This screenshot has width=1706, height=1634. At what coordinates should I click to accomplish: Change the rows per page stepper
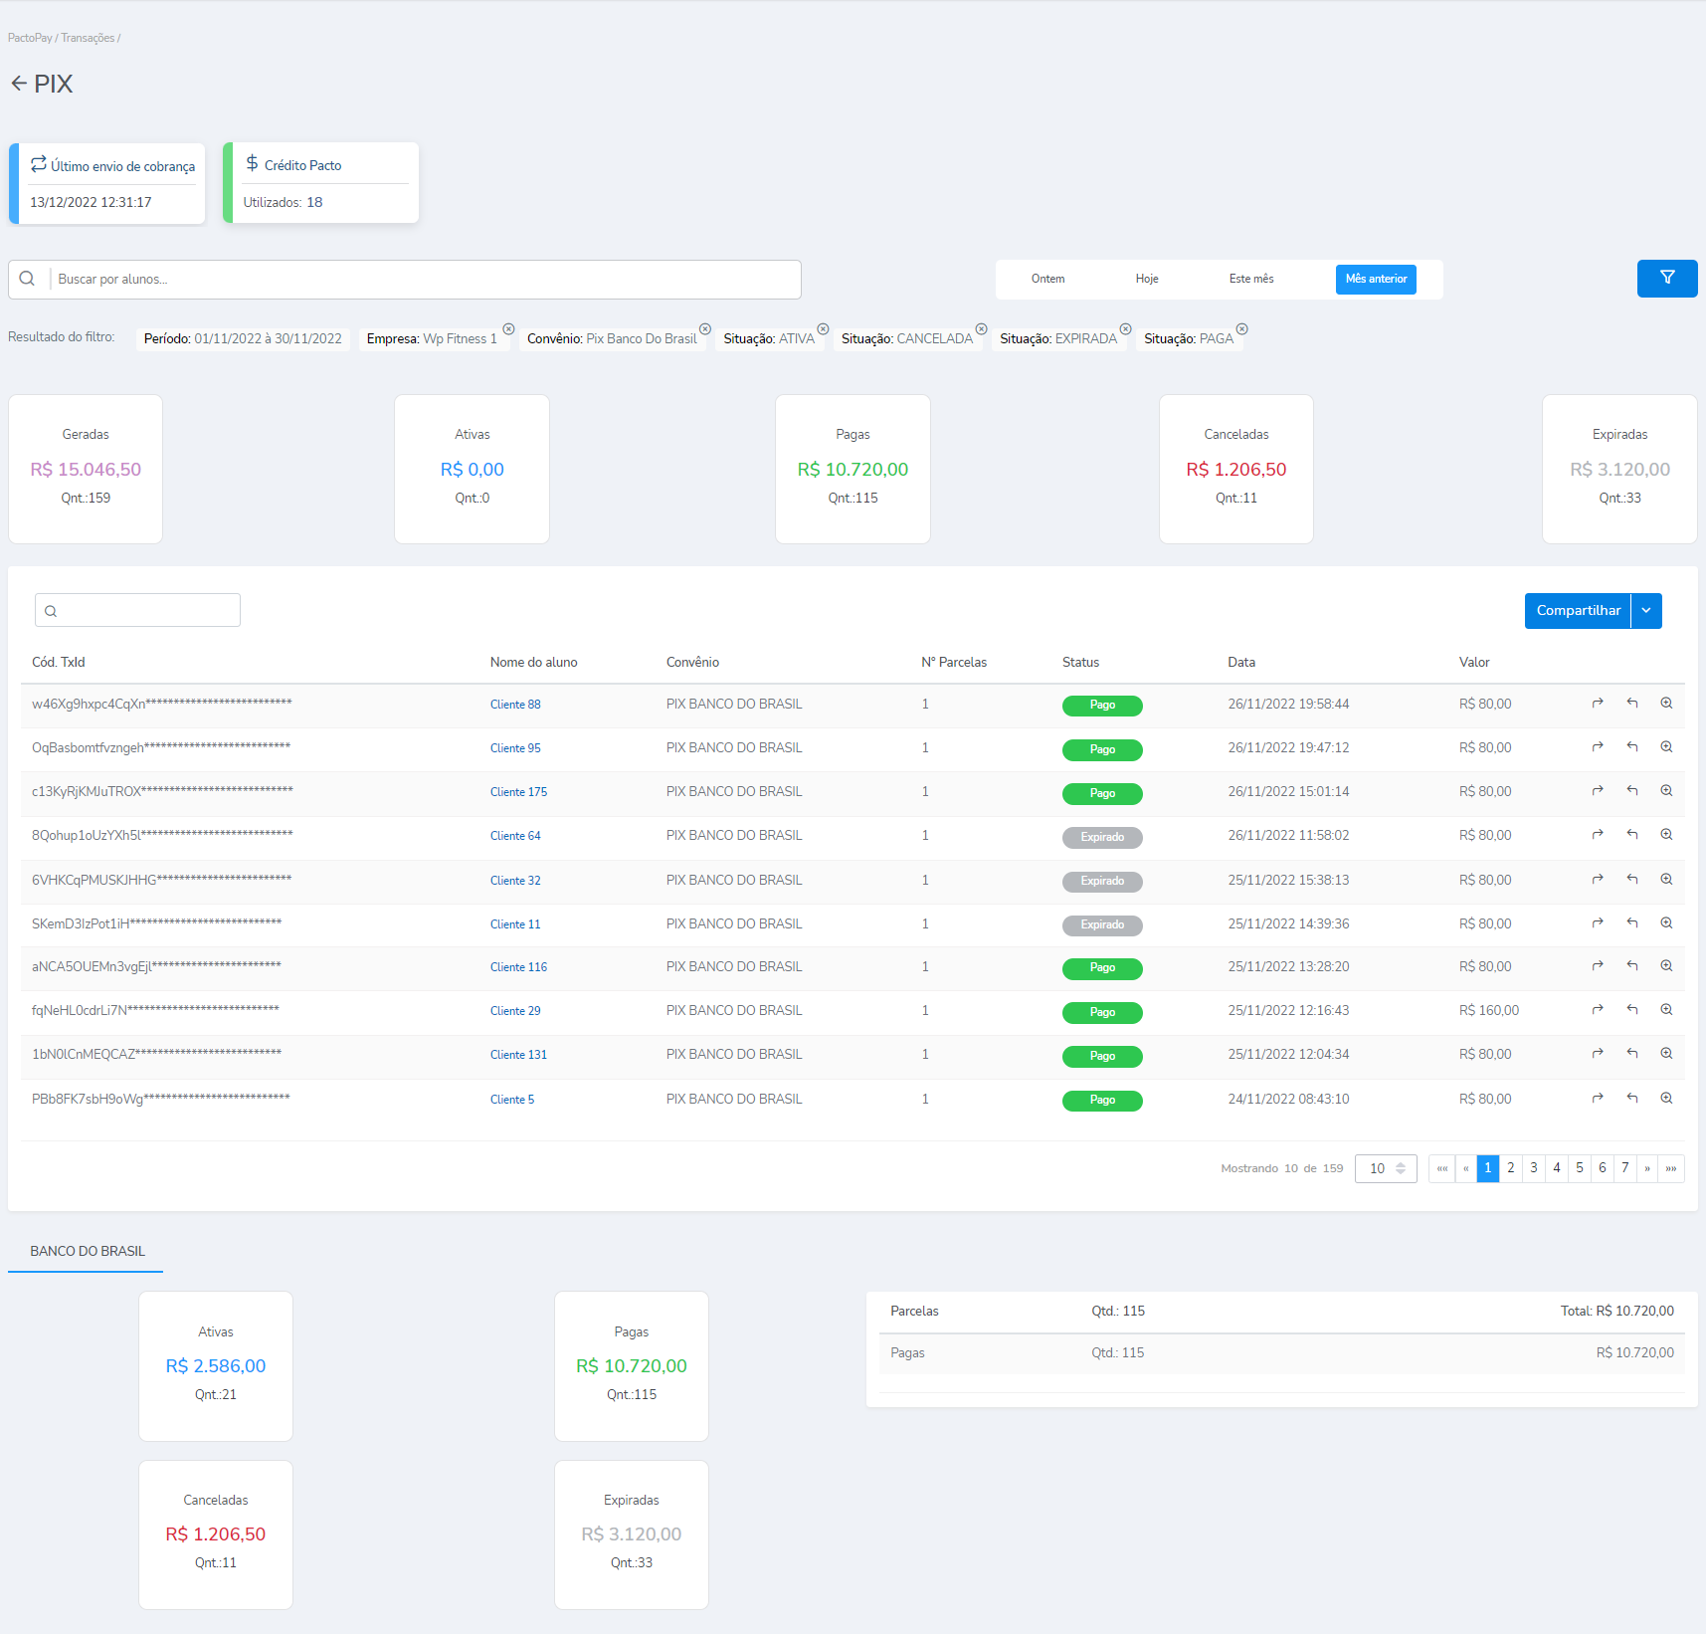(x=1400, y=1168)
